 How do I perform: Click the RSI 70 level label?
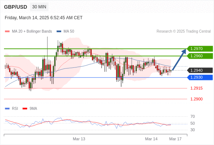click(193, 116)
